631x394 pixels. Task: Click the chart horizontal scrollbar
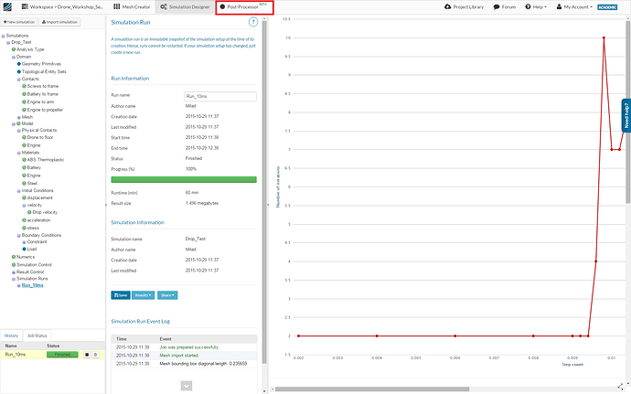click(x=372, y=389)
